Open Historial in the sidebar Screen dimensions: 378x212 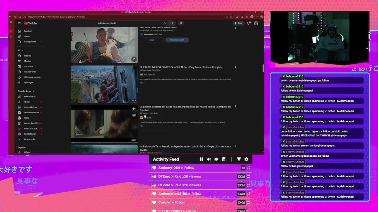point(27,56)
